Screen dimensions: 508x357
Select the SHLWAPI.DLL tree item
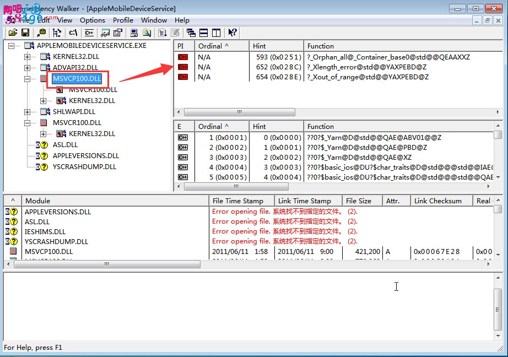pos(74,112)
